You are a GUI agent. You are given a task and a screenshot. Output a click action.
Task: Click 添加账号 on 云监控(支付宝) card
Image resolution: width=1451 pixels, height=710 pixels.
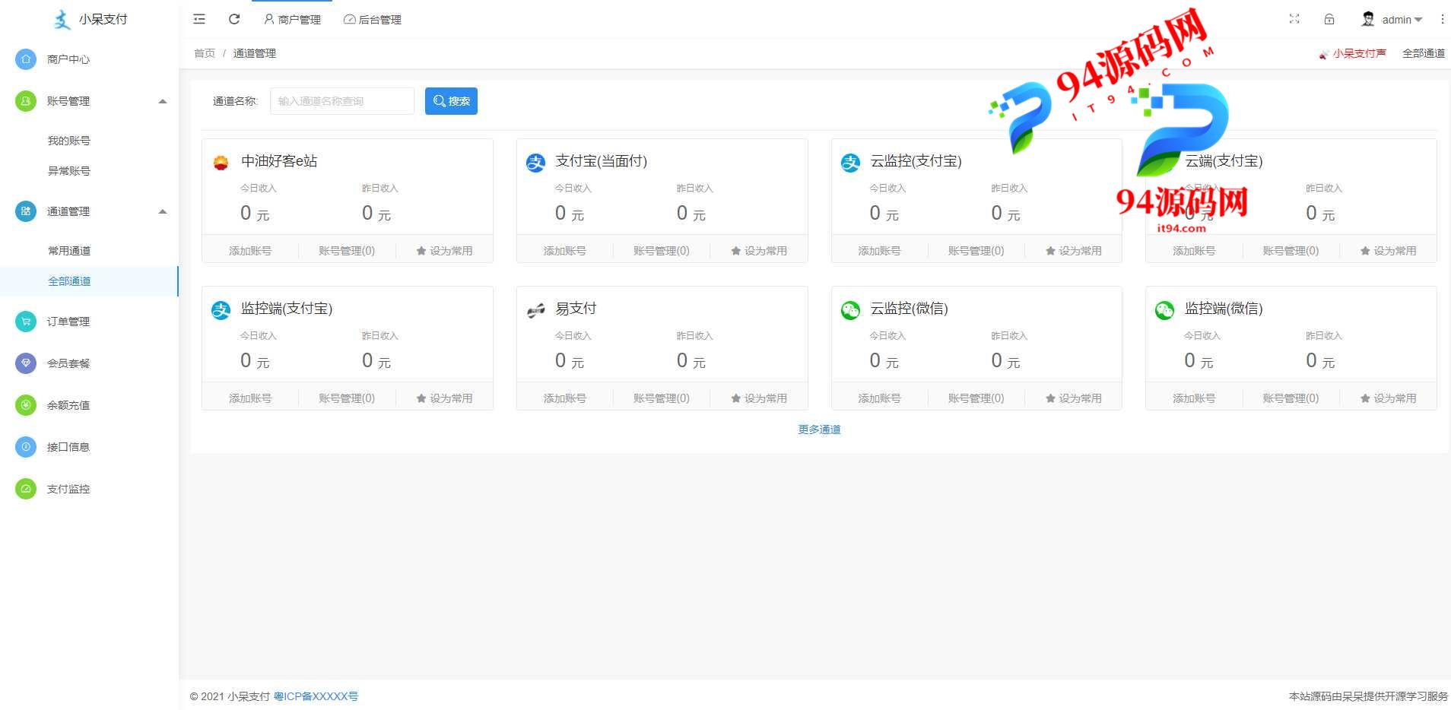tap(879, 251)
